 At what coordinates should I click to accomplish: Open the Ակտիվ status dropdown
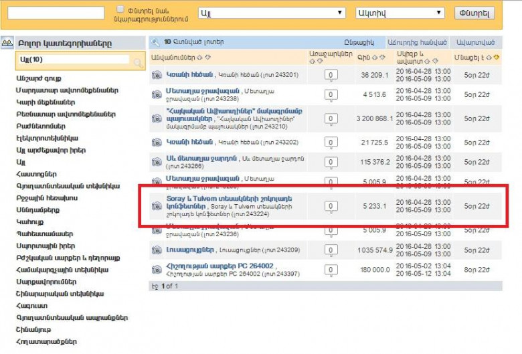point(400,13)
